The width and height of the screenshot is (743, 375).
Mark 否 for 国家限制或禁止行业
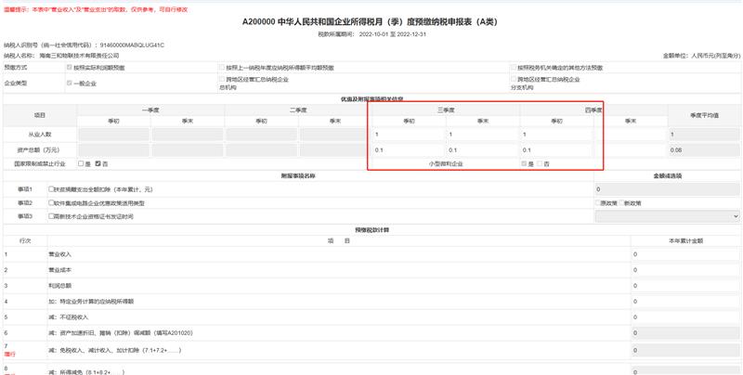pos(98,163)
